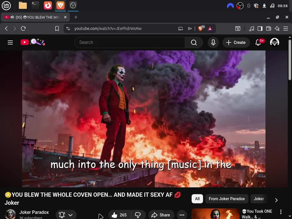Open Brave search tabs/page archive icon
Image resolution: width=292 pixels, height=219 pixels.
click(x=238, y=29)
